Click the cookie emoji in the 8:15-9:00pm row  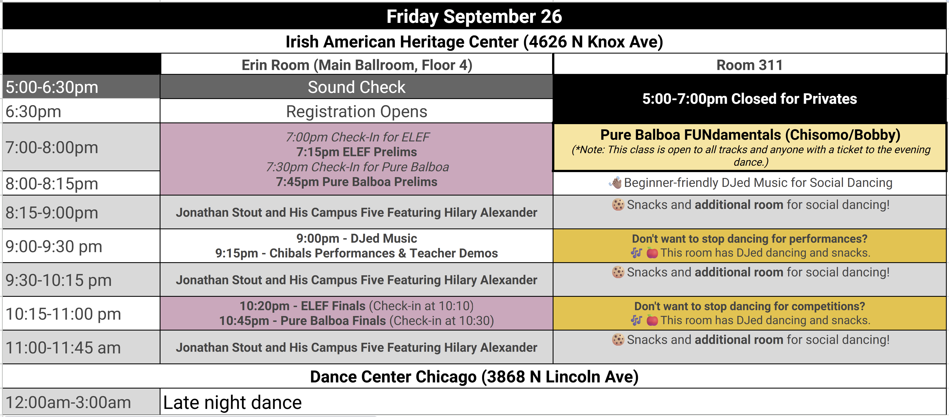click(x=618, y=205)
